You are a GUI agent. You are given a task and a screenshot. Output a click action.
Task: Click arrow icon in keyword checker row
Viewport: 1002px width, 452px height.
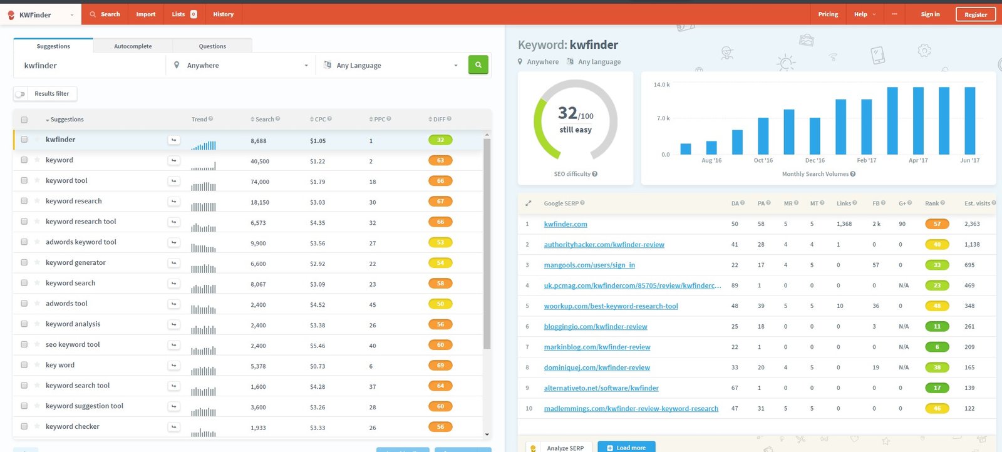point(174,427)
